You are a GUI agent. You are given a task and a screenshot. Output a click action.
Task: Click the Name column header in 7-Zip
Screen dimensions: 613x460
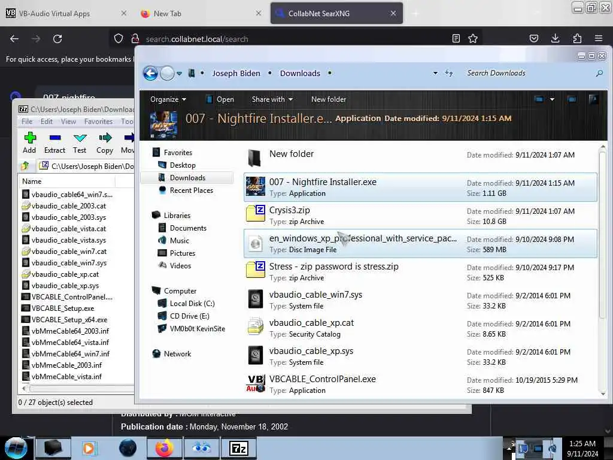tap(66, 181)
